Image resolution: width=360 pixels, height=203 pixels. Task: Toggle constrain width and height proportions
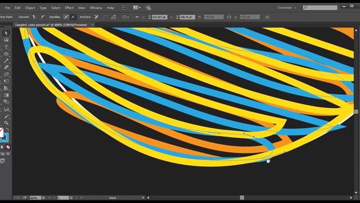point(229,17)
